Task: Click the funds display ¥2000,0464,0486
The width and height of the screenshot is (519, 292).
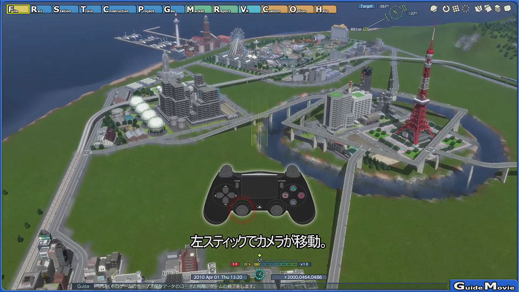Action: 299,277
